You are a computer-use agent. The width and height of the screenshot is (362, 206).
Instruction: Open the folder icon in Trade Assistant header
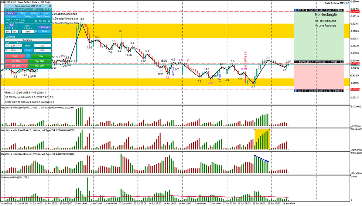click(25, 10)
